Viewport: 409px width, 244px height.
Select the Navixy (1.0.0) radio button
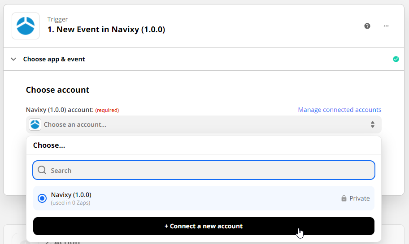pyautogui.click(x=42, y=198)
